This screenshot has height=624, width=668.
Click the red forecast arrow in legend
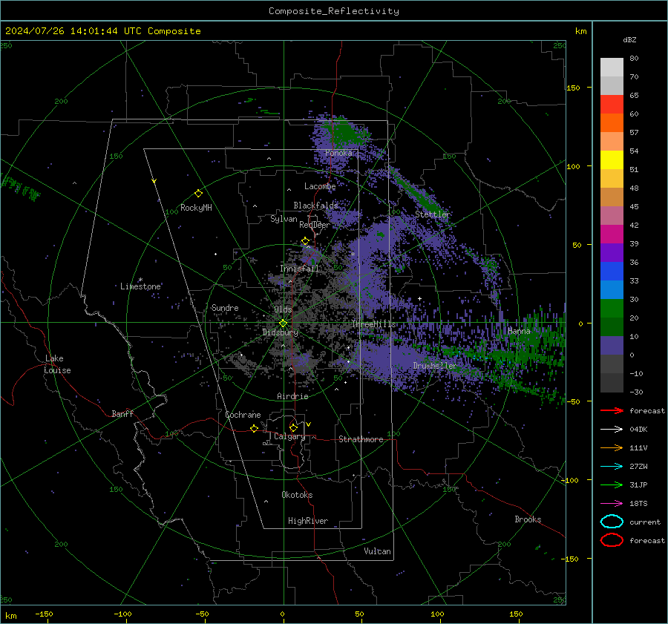pos(612,410)
